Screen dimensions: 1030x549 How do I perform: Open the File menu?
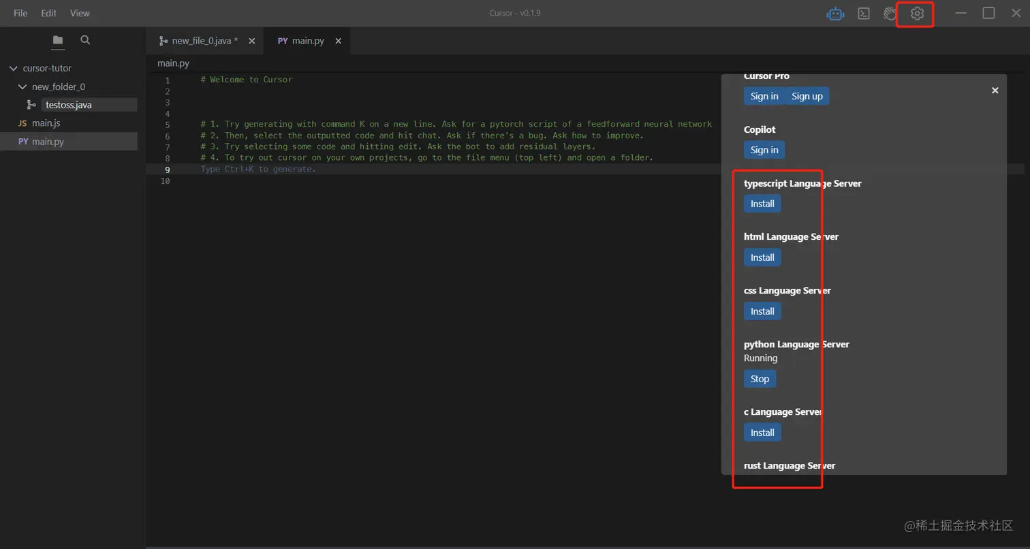click(20, 13)
